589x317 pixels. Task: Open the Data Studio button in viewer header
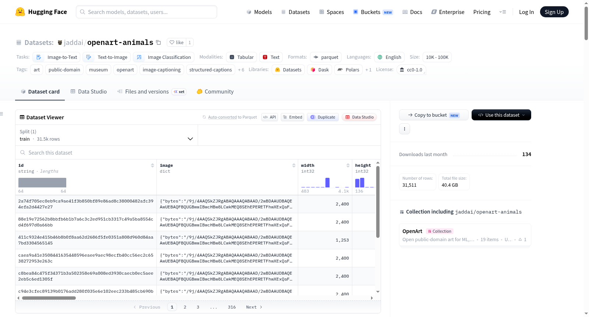point(359,117)
